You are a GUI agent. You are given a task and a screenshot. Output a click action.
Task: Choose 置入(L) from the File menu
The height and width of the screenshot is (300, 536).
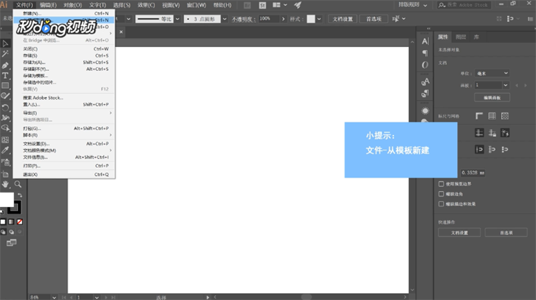tap(64, 104)
